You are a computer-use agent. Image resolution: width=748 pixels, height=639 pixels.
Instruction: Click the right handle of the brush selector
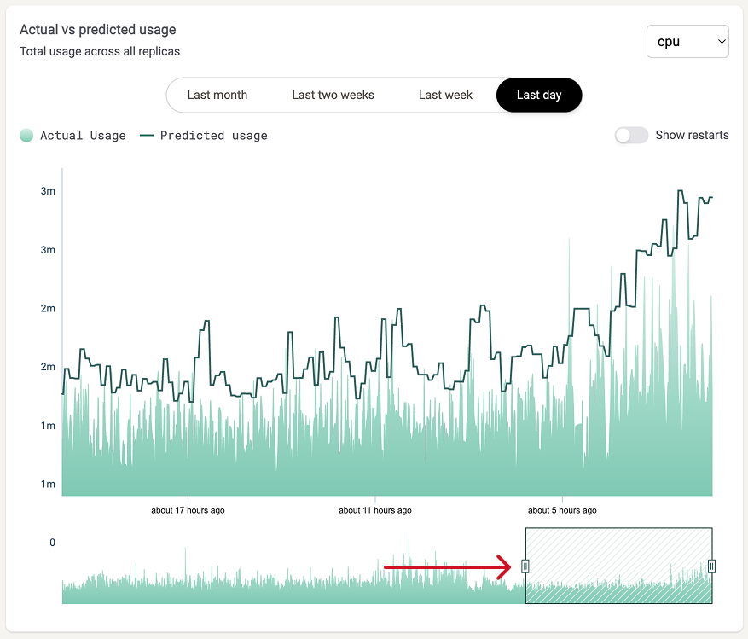point(712,565)
